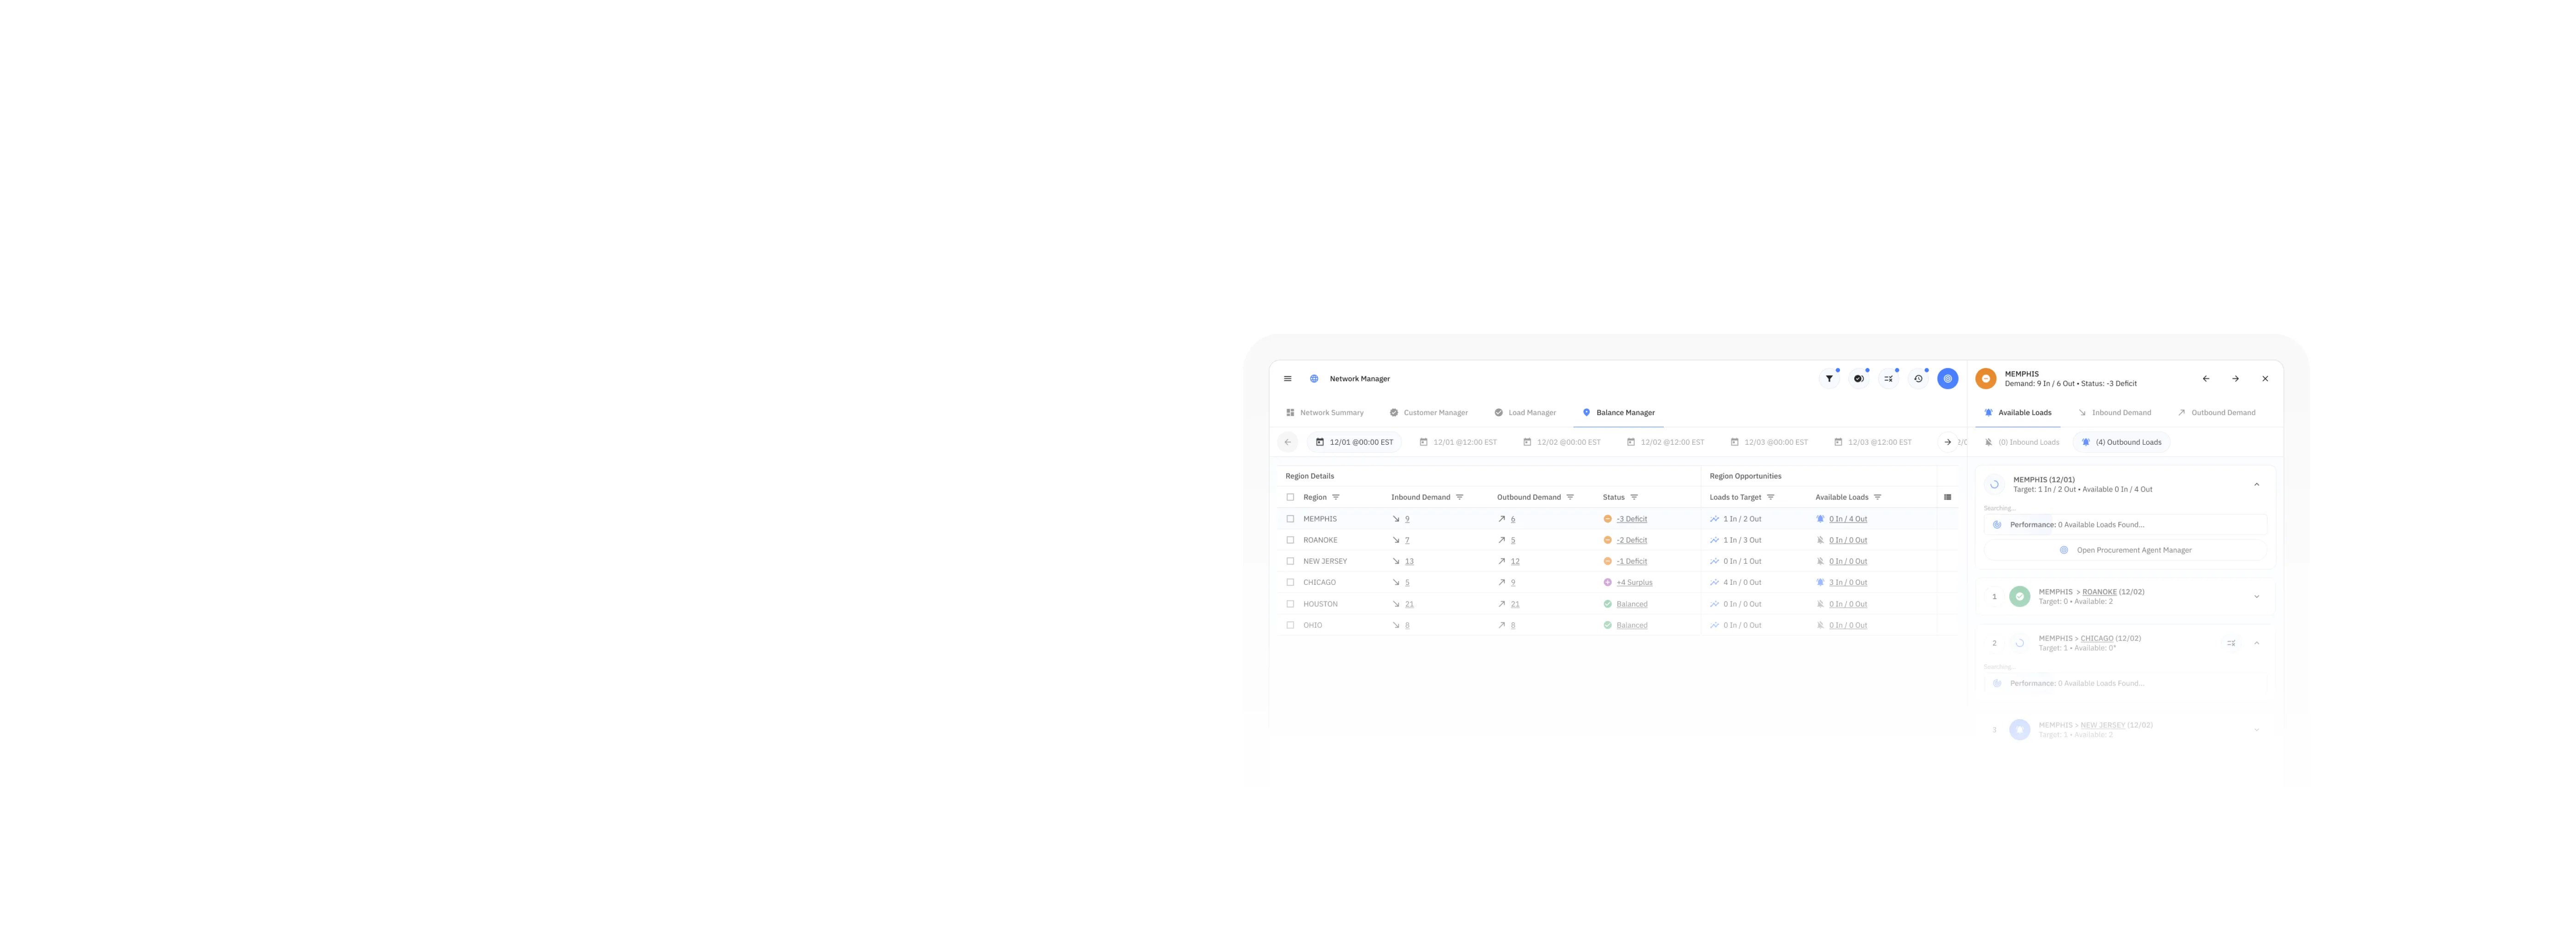Click Open Procurement Agent Manager

pos(2134,550)
